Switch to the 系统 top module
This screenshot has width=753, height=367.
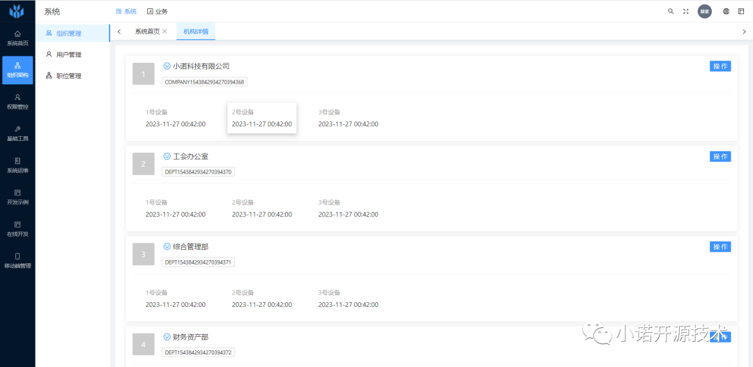[126, 12]
